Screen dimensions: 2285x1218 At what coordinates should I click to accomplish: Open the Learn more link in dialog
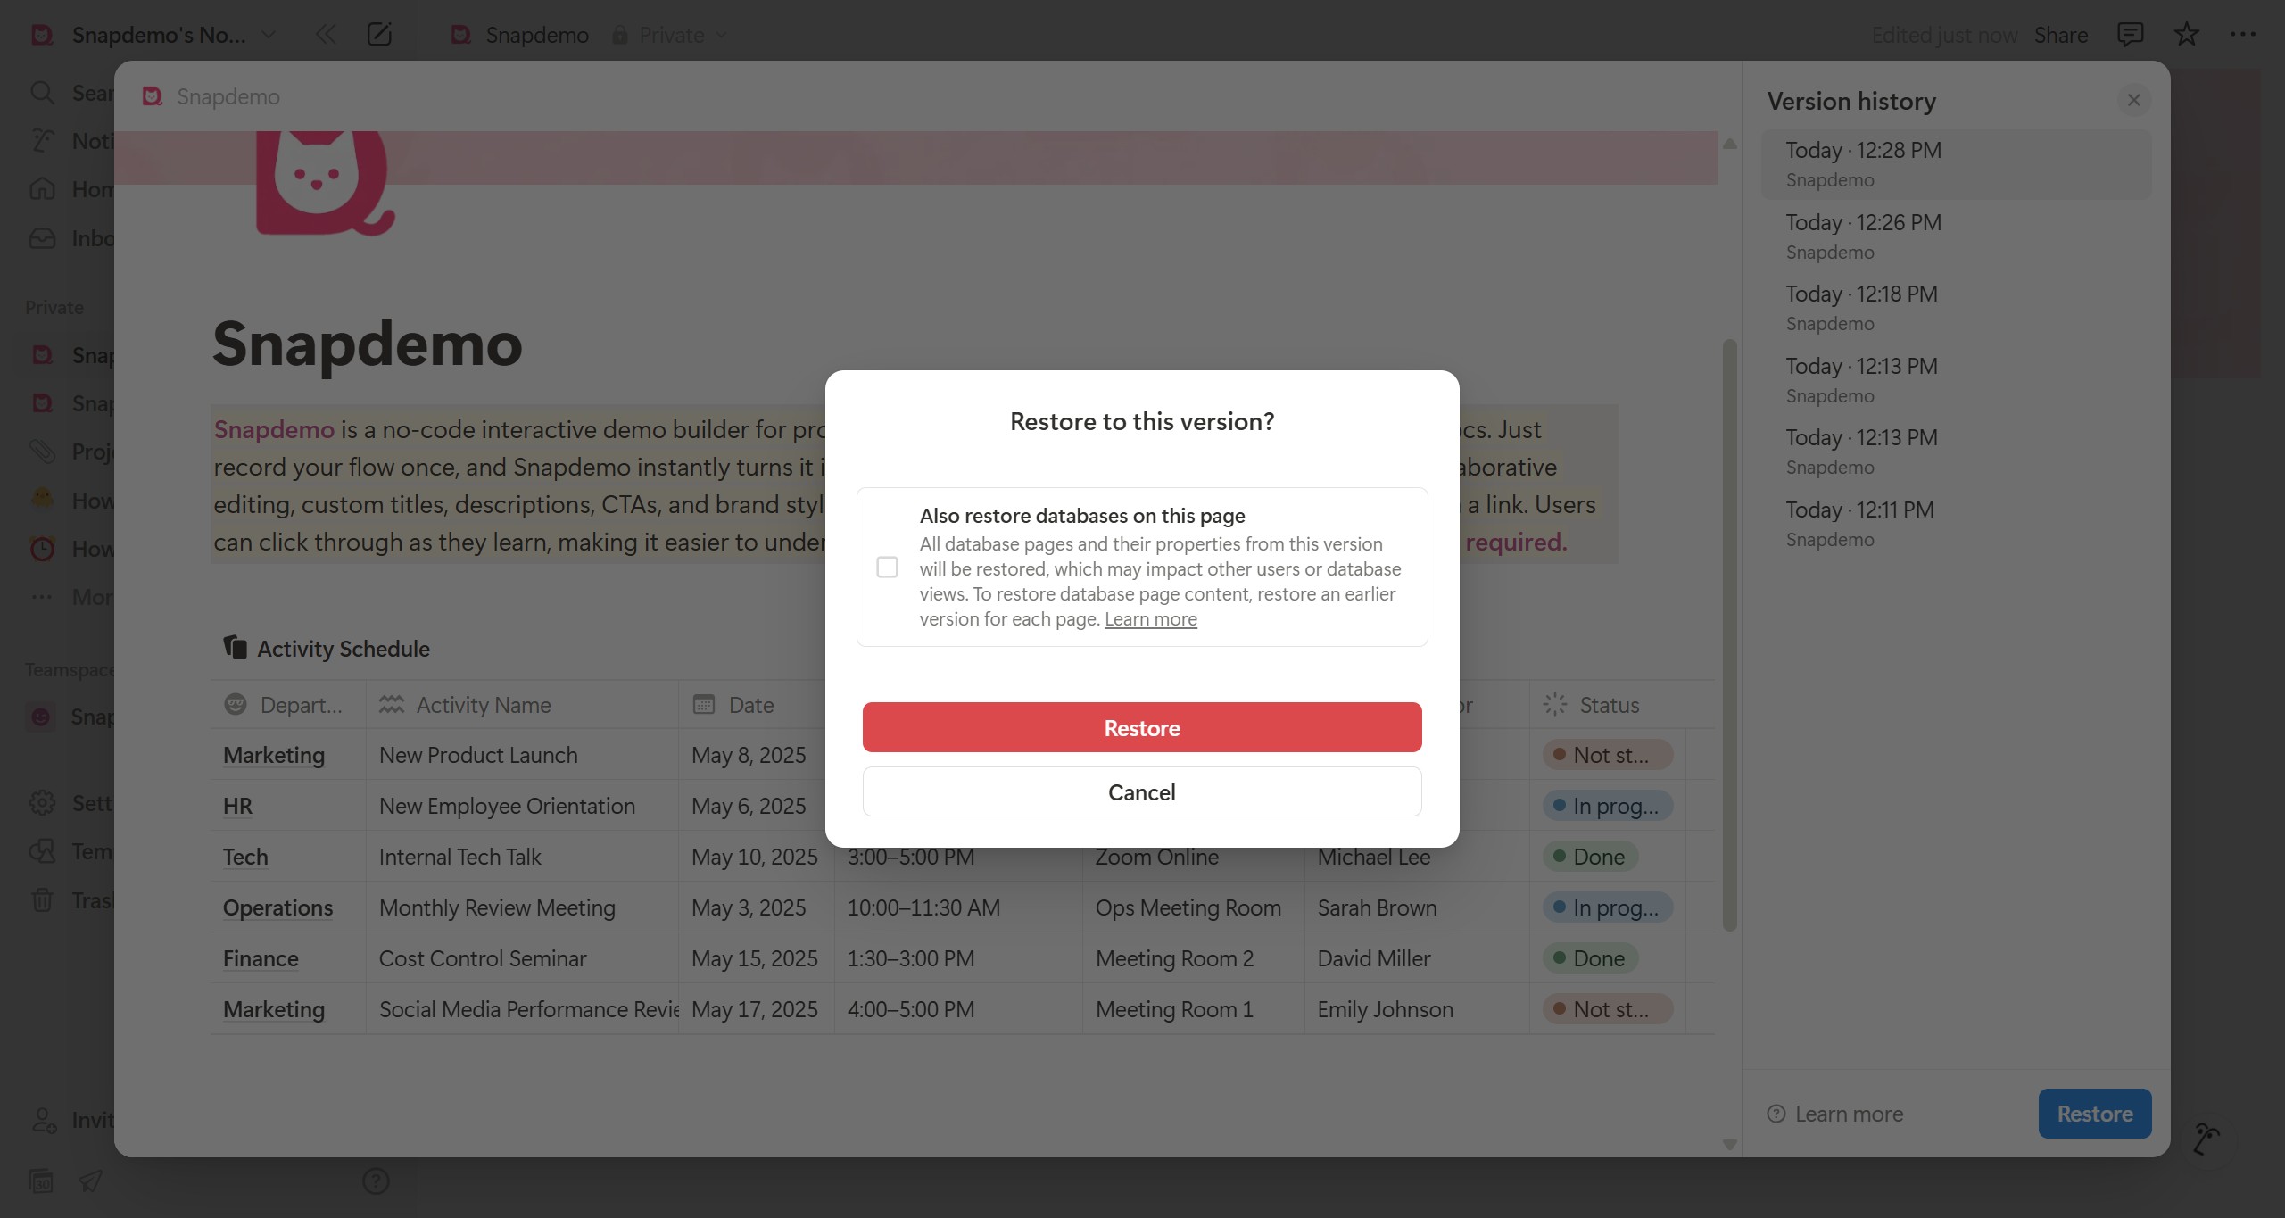(1150, 619)
